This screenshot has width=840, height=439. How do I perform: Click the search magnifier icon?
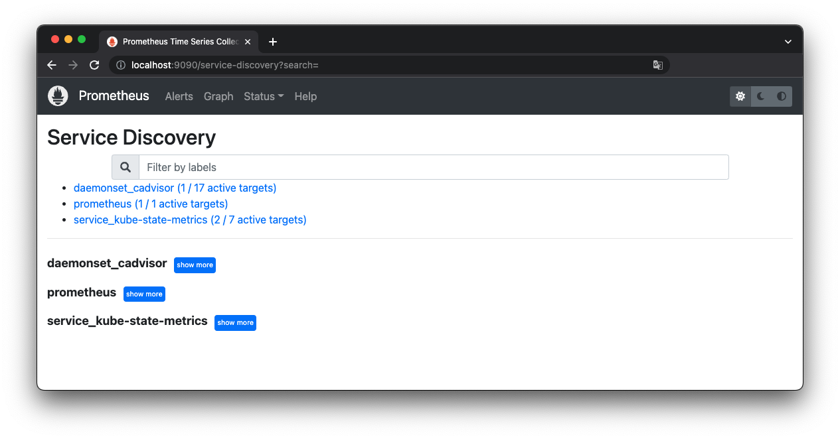pyautogui.click(x=126, y=167)
